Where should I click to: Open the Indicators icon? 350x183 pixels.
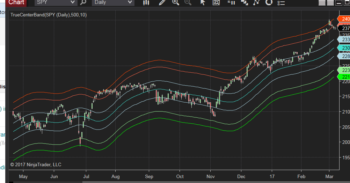point(257,2)
